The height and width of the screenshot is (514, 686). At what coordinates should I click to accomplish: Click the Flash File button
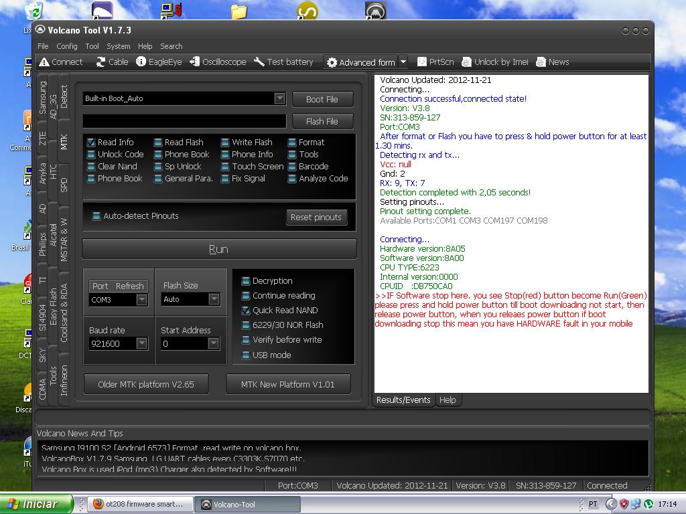pyautogui.click(x=322, y=122)
